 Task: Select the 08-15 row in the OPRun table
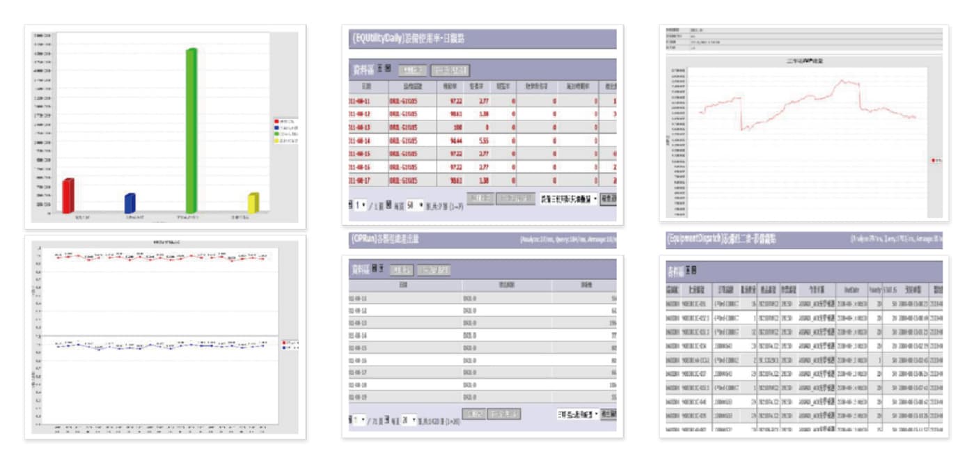tap(482, 347)
